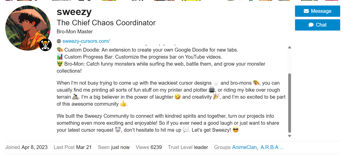
Task: Click the thumbs up emoji in bio
Action: tap(123, 104)
